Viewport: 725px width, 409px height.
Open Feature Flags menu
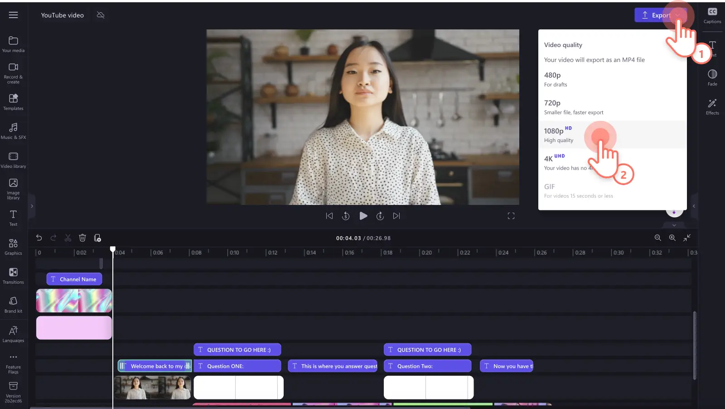pos(14,364)
